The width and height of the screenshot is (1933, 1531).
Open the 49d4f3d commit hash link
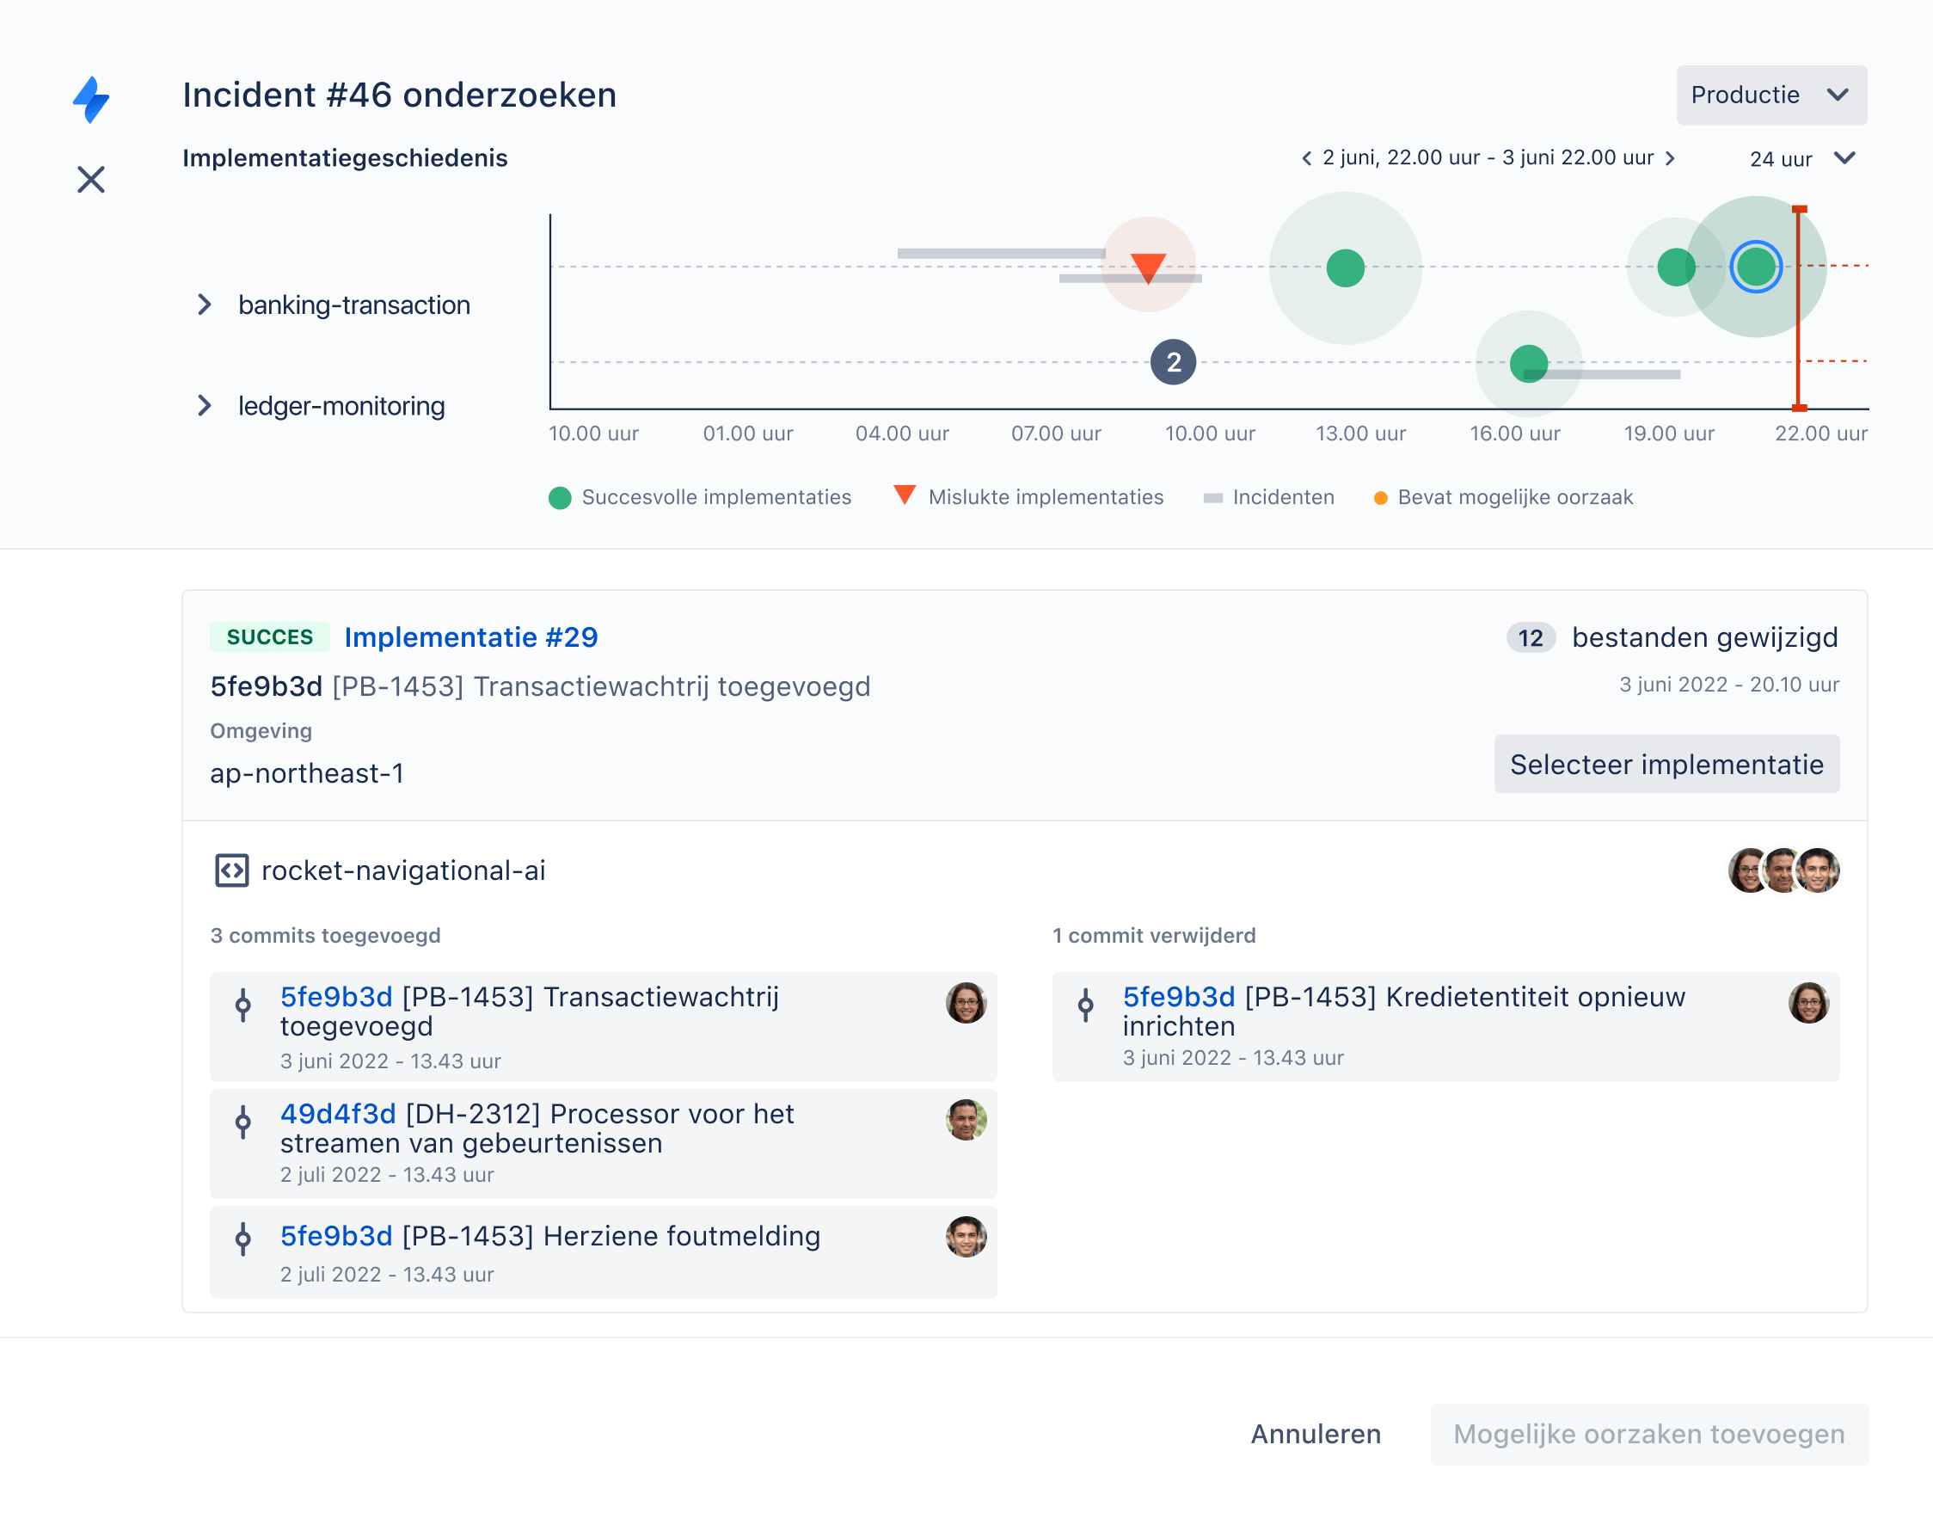(x=338, y=1114)
